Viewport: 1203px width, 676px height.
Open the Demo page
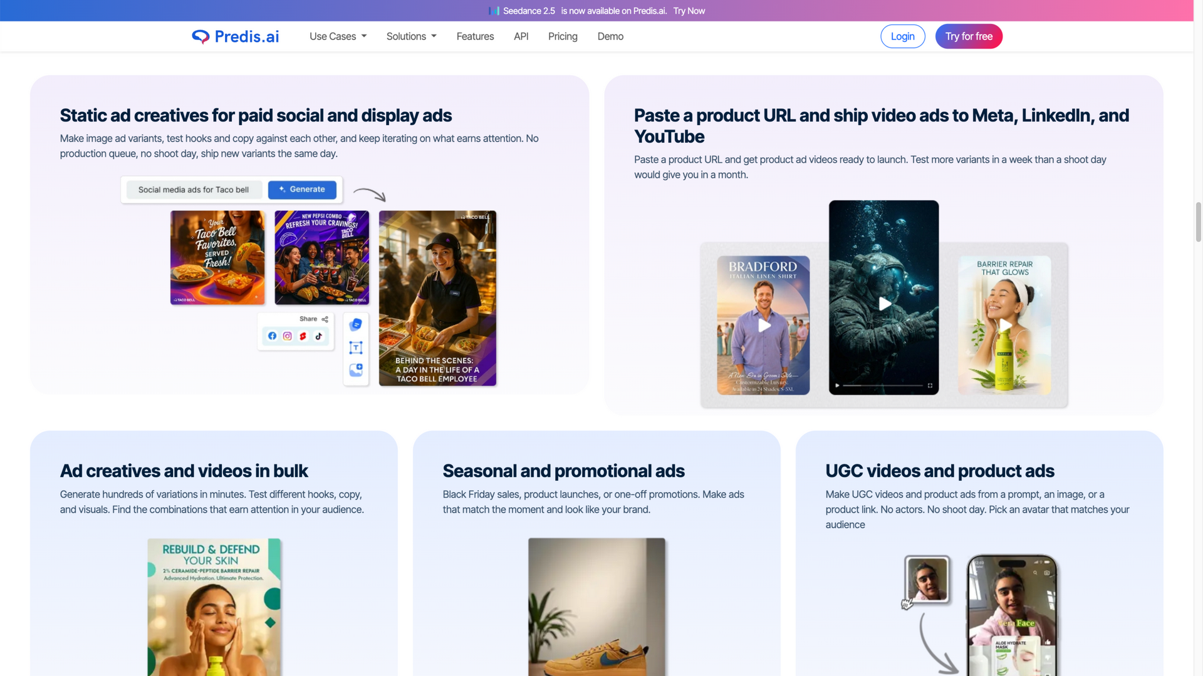610,36
